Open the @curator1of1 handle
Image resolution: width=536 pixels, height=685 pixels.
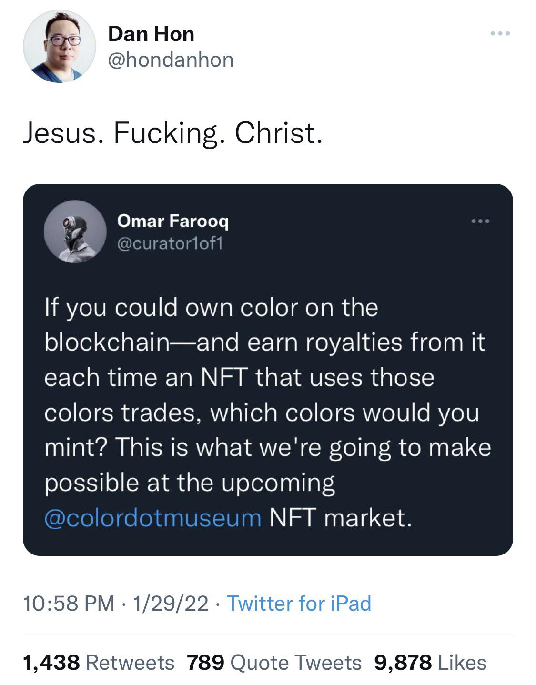pos(170,243)
